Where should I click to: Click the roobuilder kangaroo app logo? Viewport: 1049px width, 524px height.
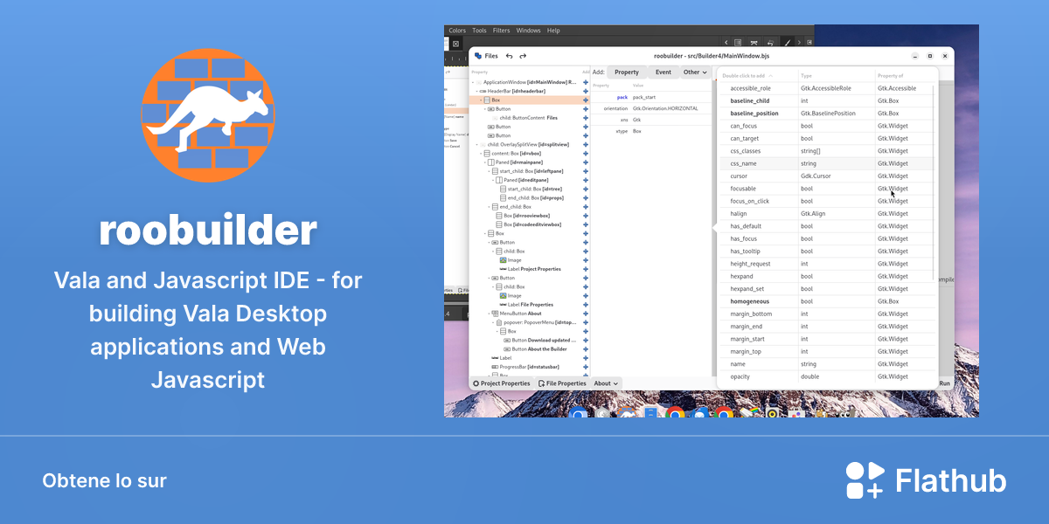click(x=208, y=114)
